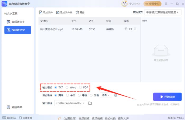The image size is (185, 120).
Task: Click the info icon next to 德语
Action: pyautogui.click(x=116, y=95)
